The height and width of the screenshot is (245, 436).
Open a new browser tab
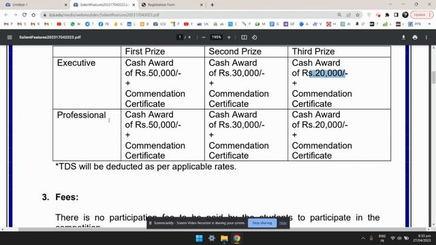[x=212, y=5]
